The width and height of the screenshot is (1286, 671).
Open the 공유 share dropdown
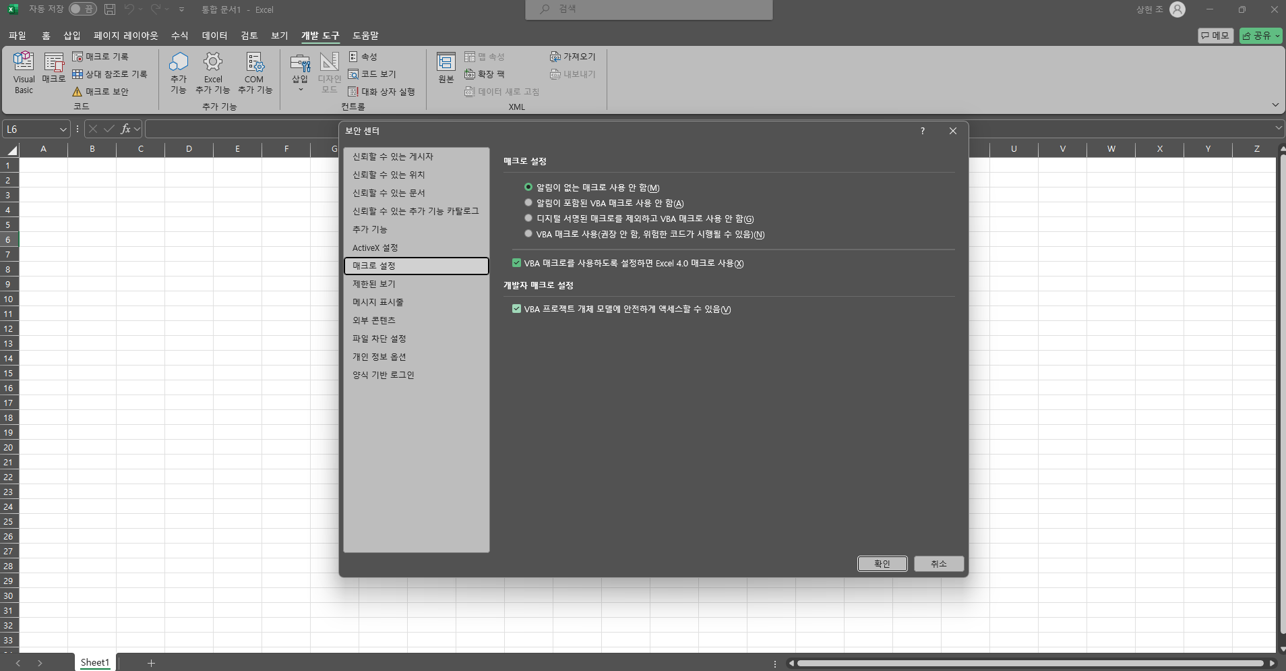tap(1260, 36)
